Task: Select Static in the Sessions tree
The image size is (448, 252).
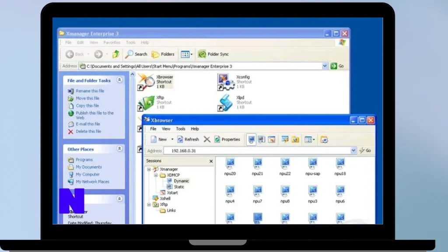Action: 179,187
